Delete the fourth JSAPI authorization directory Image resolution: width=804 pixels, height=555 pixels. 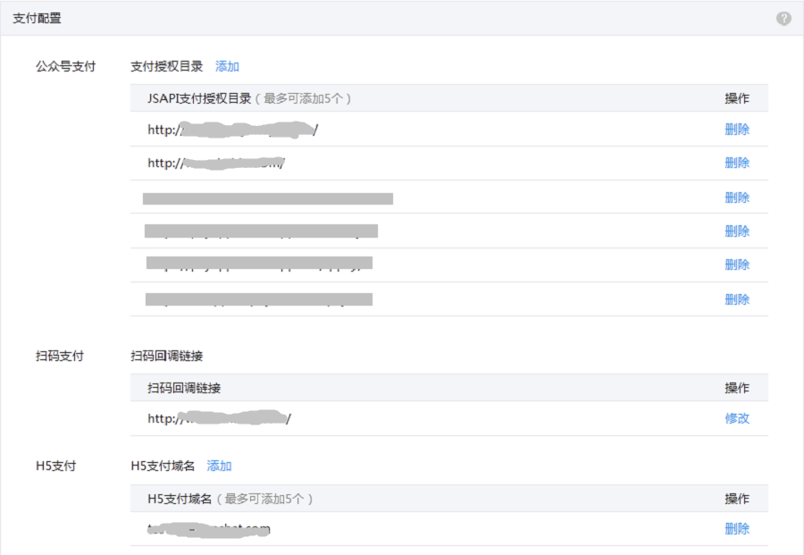point(736,231)
